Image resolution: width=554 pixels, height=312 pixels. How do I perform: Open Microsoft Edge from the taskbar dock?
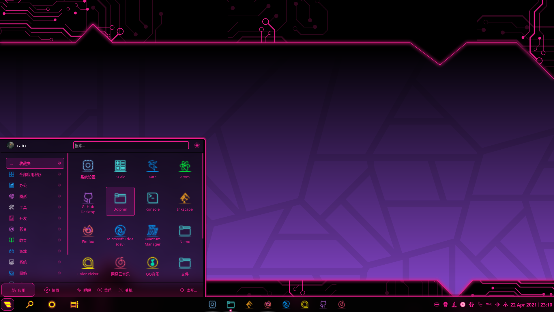click(x=286, y=304)
